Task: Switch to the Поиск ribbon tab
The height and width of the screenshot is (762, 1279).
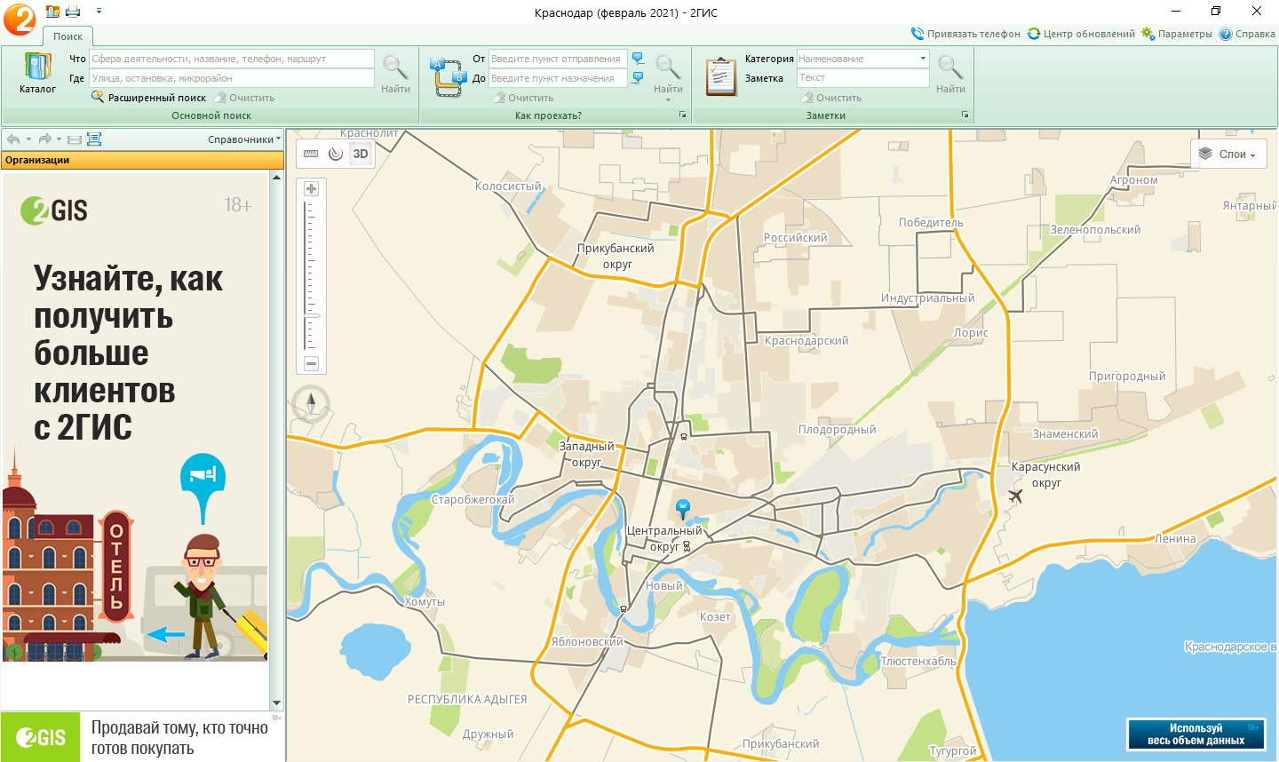Action: [x=68, y=36]
